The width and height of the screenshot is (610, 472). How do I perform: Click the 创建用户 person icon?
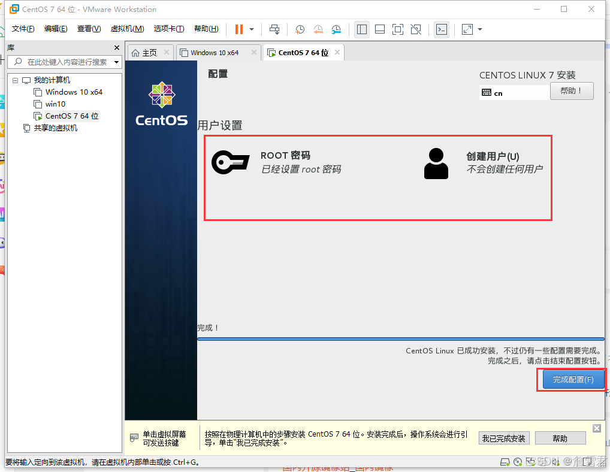coord(436,164)
